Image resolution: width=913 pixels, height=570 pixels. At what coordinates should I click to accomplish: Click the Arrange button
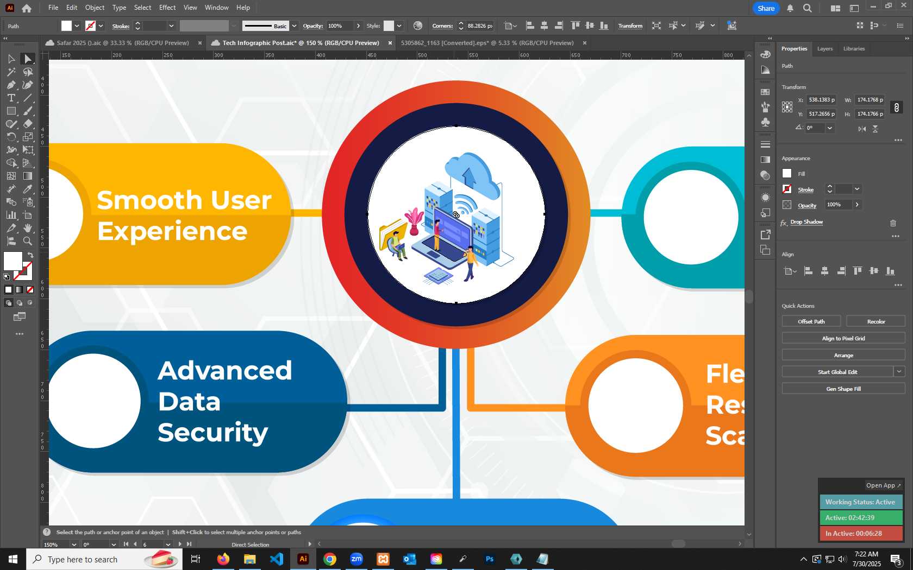pos(843,355)
